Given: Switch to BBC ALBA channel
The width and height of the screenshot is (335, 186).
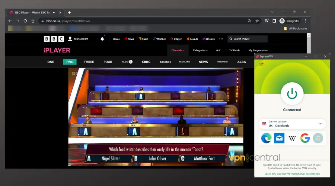Looking at the screenshot, I should pos(242,62).
